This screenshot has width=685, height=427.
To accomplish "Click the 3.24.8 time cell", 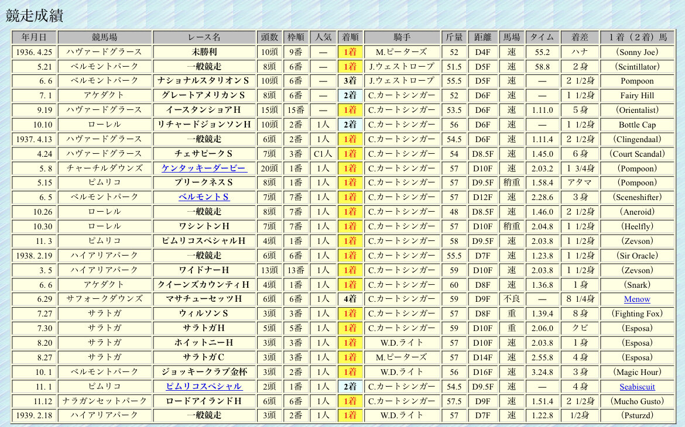I will (542, 372).
